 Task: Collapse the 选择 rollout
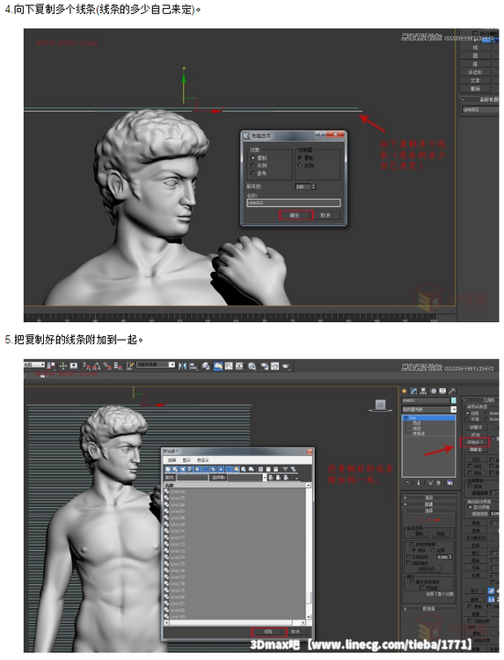coord(429,510)
